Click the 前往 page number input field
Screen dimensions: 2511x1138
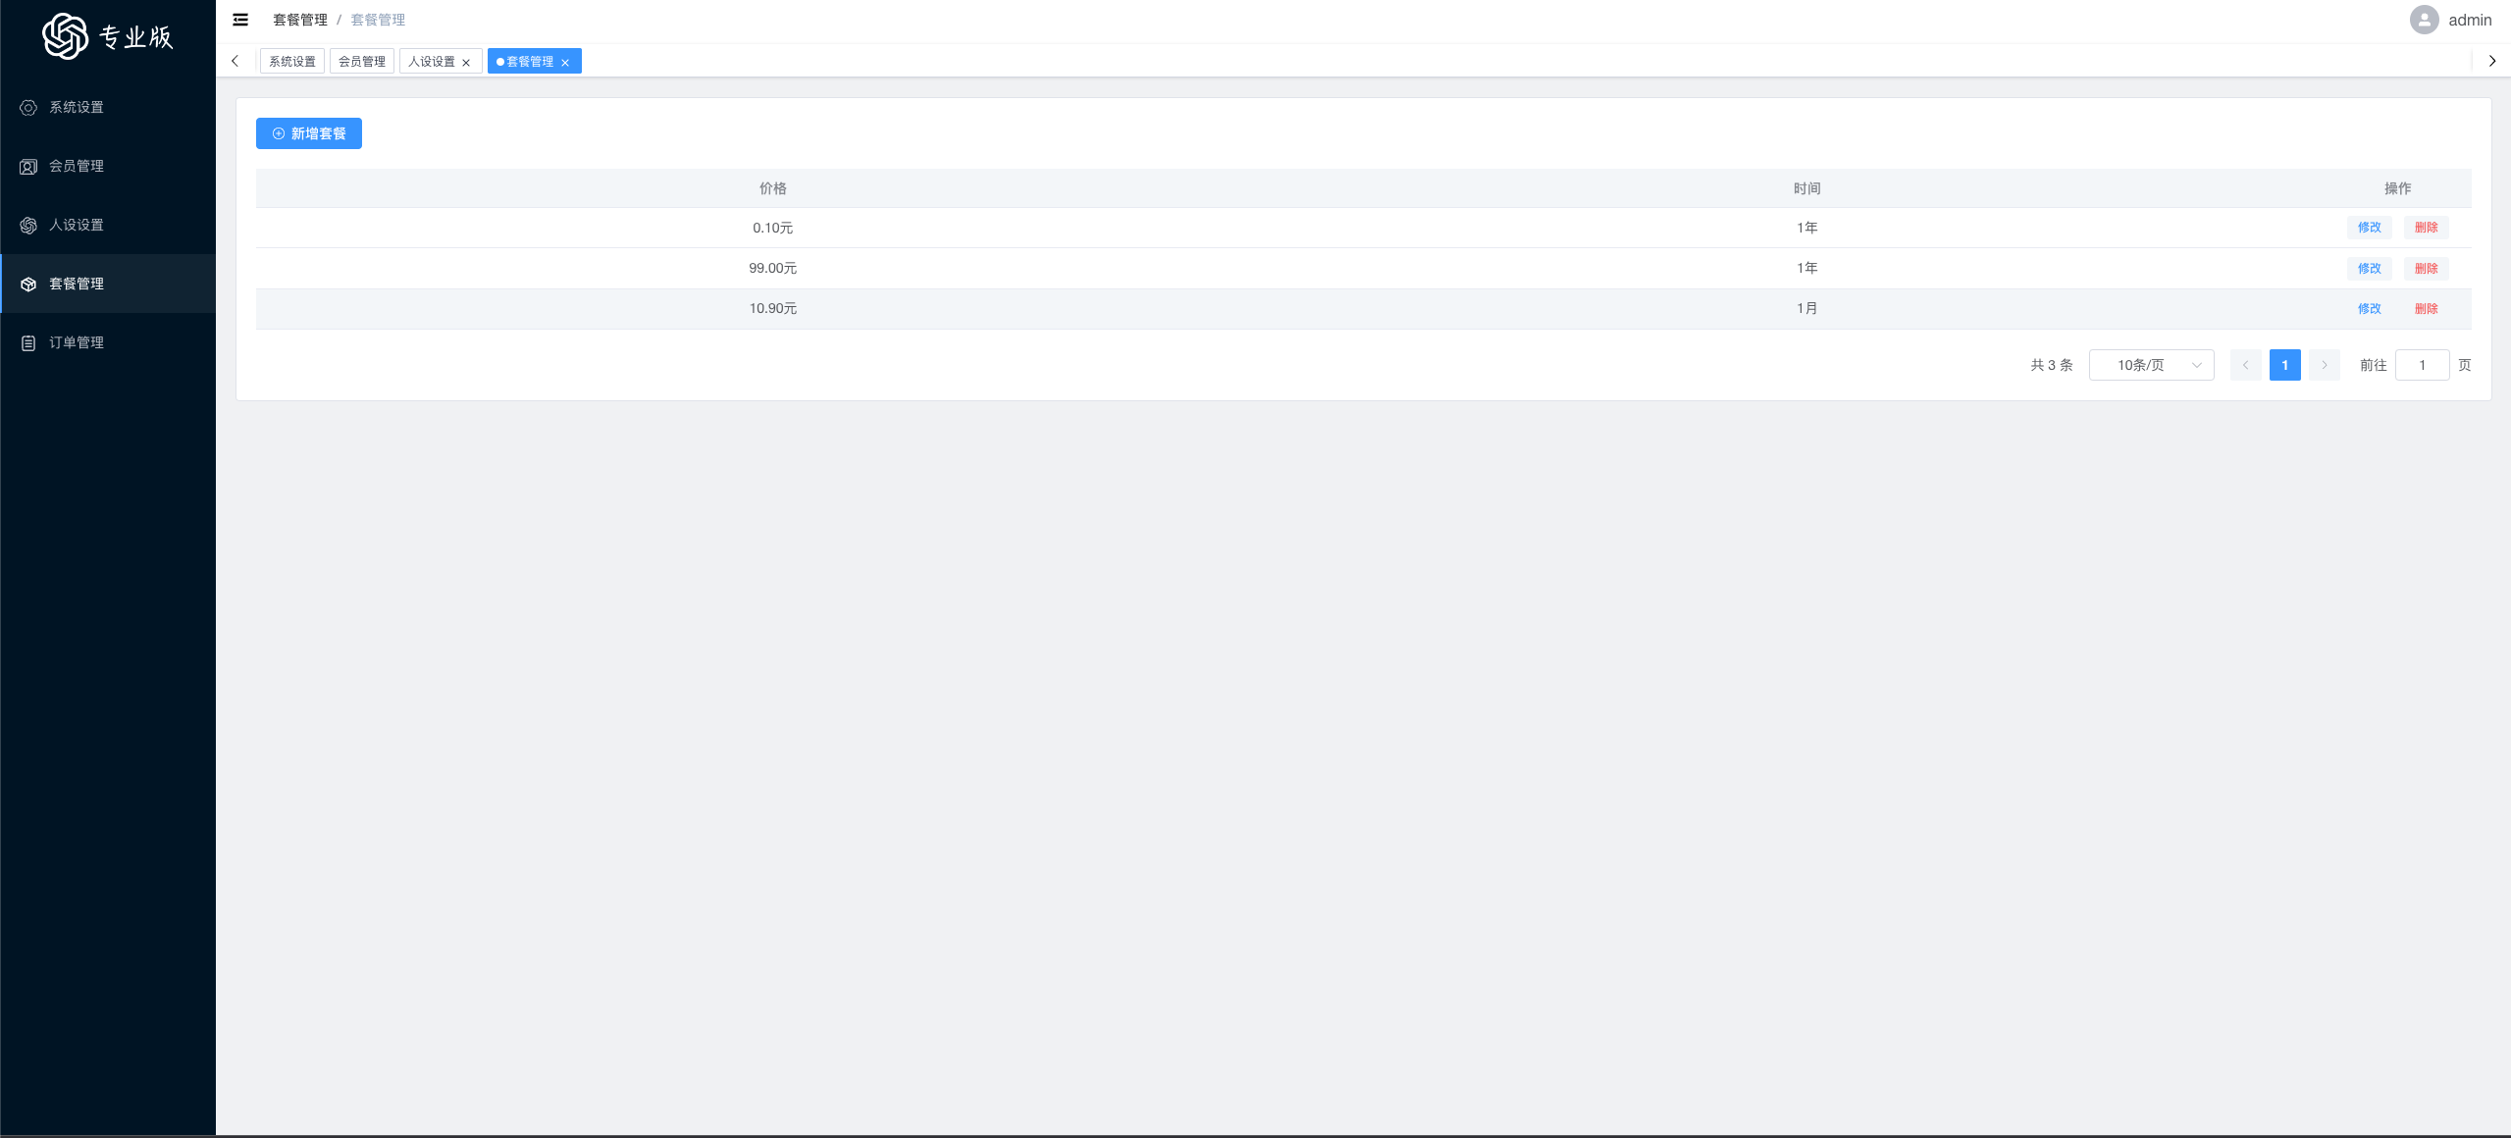2422,365
